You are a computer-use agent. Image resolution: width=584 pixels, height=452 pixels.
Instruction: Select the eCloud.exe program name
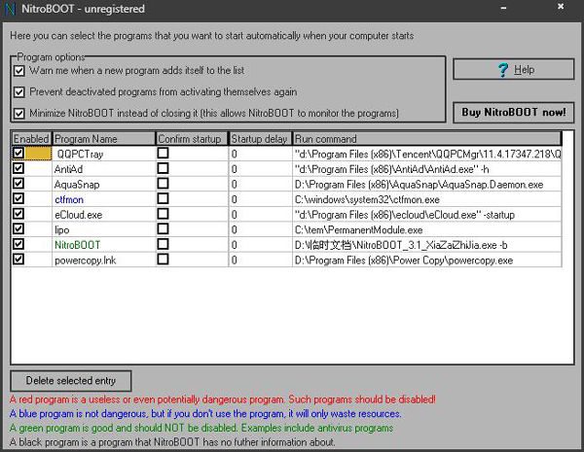(x=78, y=215)
